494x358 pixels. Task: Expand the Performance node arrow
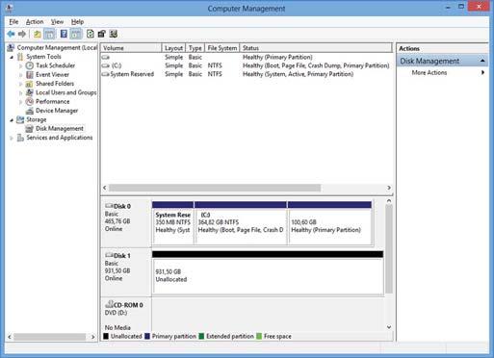pos(20,102)
